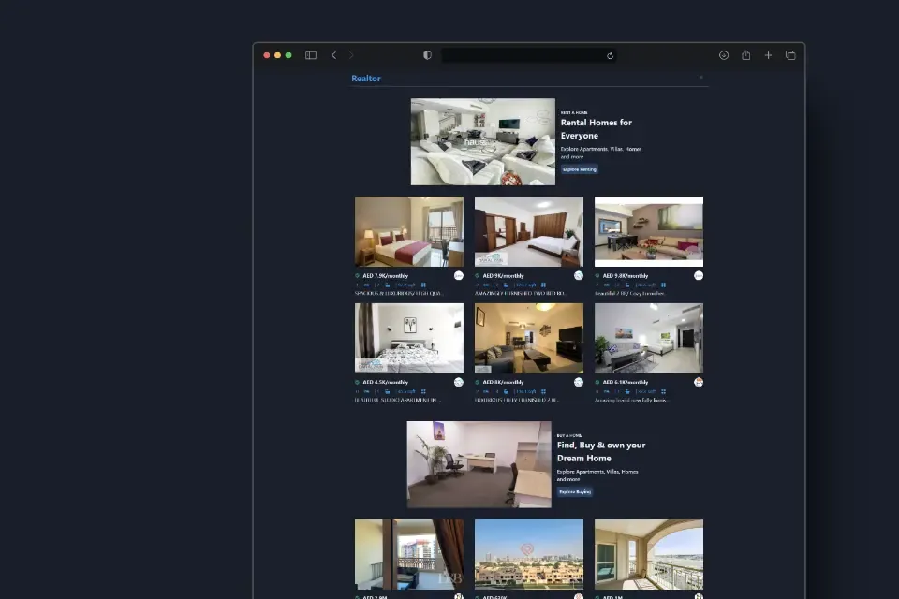The width and height of the screenshot is (899, 599).
Task: Open the AED 6.9K/monthly listing photo
Action: tap(648, 338)
